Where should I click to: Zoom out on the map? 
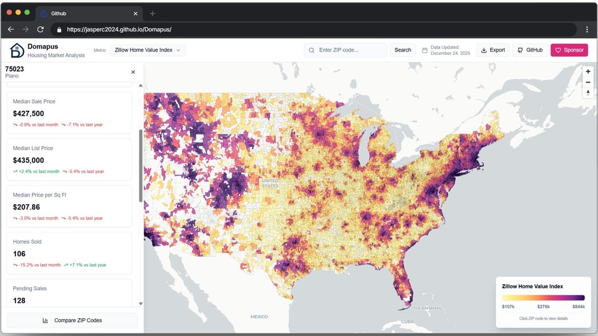588,82
